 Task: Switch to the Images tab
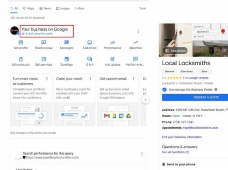pos(63,8)
